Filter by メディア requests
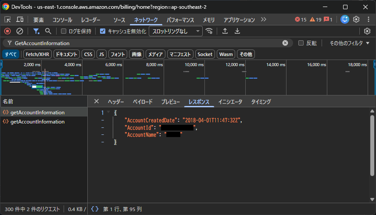 [x=155, y=54]
